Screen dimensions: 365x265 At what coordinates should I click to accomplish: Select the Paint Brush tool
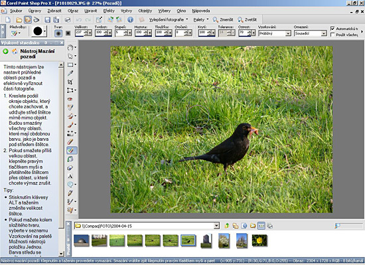(x=70, y=125)
